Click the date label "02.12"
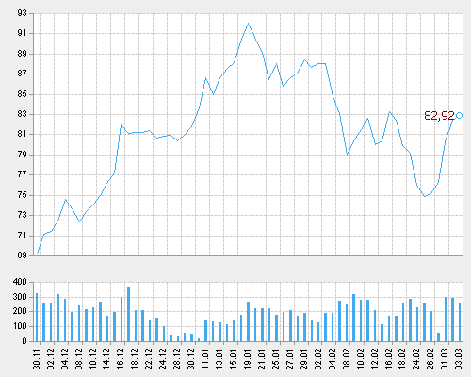This screenshot has width=471, height=377. 51,358
